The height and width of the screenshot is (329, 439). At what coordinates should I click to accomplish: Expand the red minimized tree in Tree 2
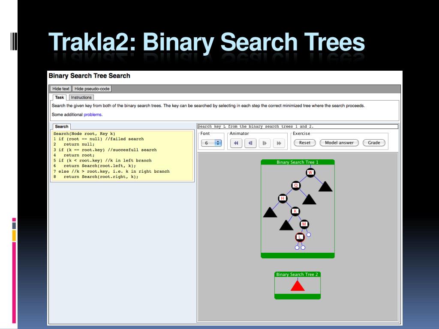click(298, 286)
